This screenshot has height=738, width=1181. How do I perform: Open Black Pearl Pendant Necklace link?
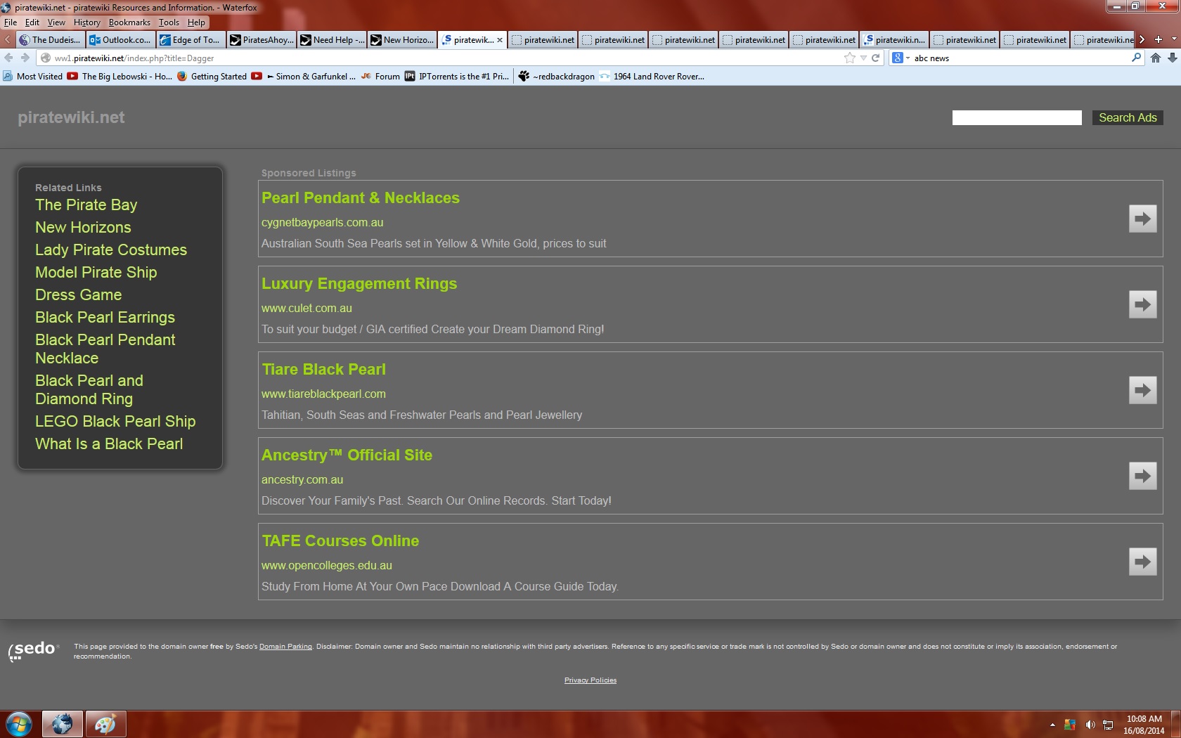tap(105, 349)
